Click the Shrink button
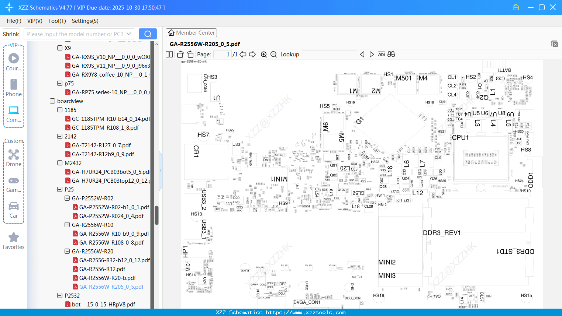 point(11,34)
